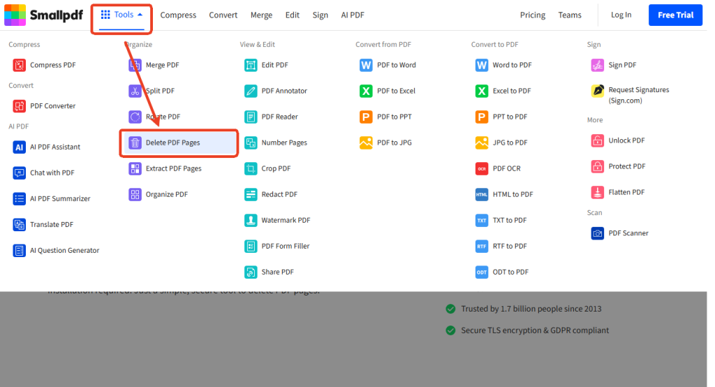
Task: Click the Number Pages icon
Action: [x=251, y=143]
